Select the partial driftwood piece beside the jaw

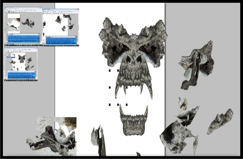98,140
